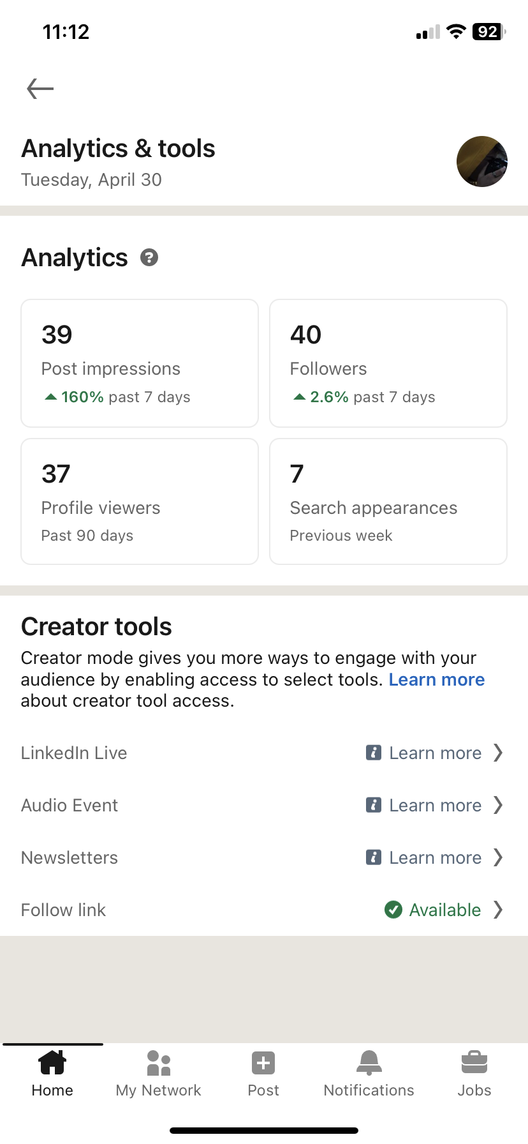Open the Search appearances card

point(388,502)
